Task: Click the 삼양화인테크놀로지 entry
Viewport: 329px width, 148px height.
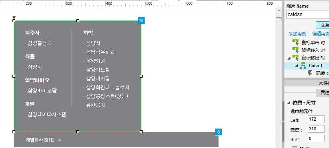Action: point(107,88)
